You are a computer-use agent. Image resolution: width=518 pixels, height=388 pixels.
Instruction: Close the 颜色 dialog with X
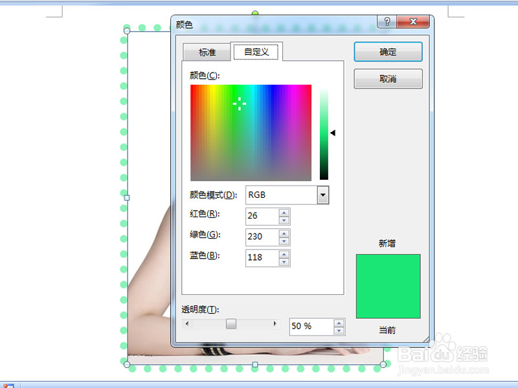tap(413, 22)
